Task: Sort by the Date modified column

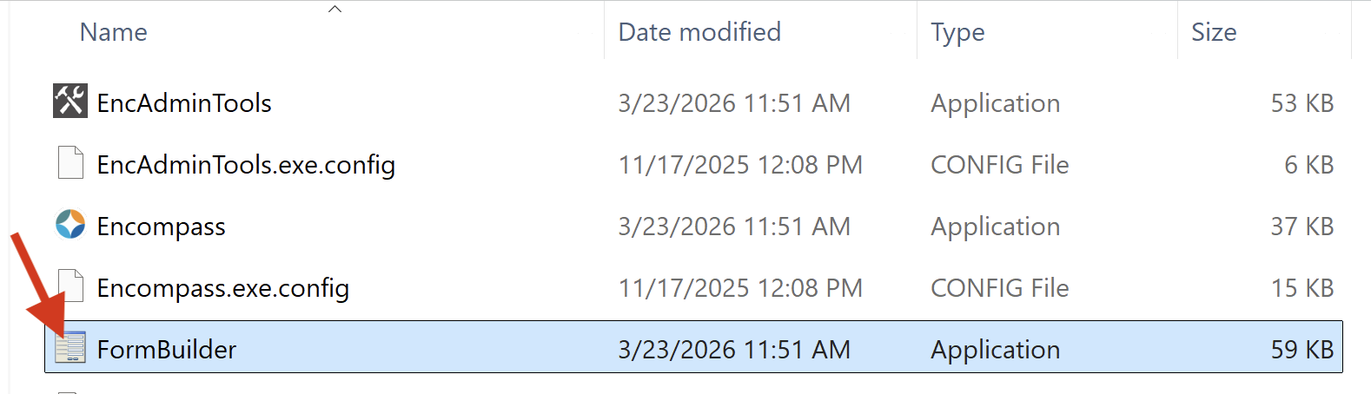Action: (x=699, y=32)
